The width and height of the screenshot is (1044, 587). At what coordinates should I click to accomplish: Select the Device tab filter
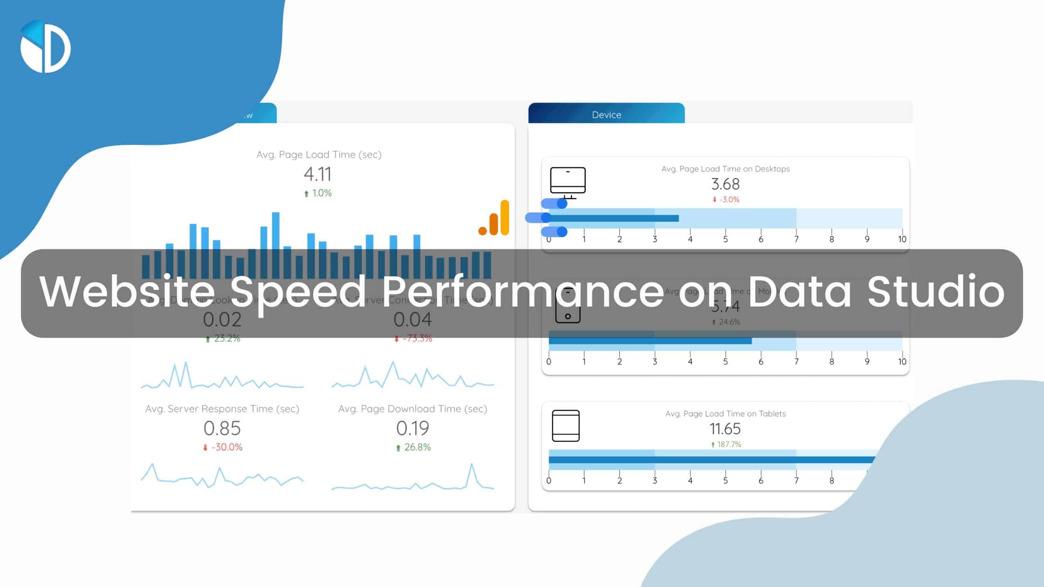[x=605, y=113]
